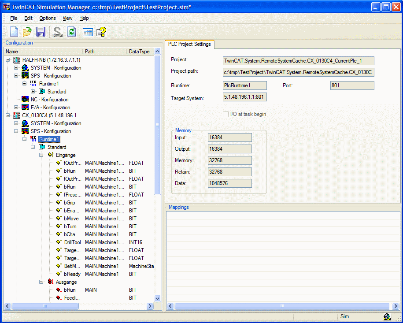Click the New file toolbar icon
Viewport: 403px width, 323px height.
[x=14, y=32]
